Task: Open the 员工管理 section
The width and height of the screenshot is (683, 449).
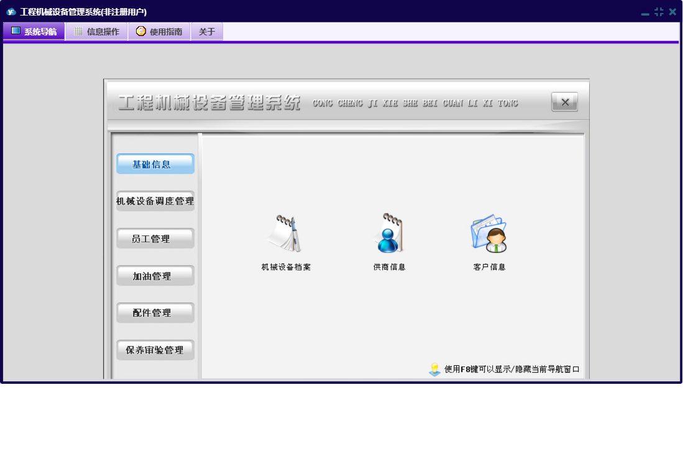Action: [x=155, y=238]
